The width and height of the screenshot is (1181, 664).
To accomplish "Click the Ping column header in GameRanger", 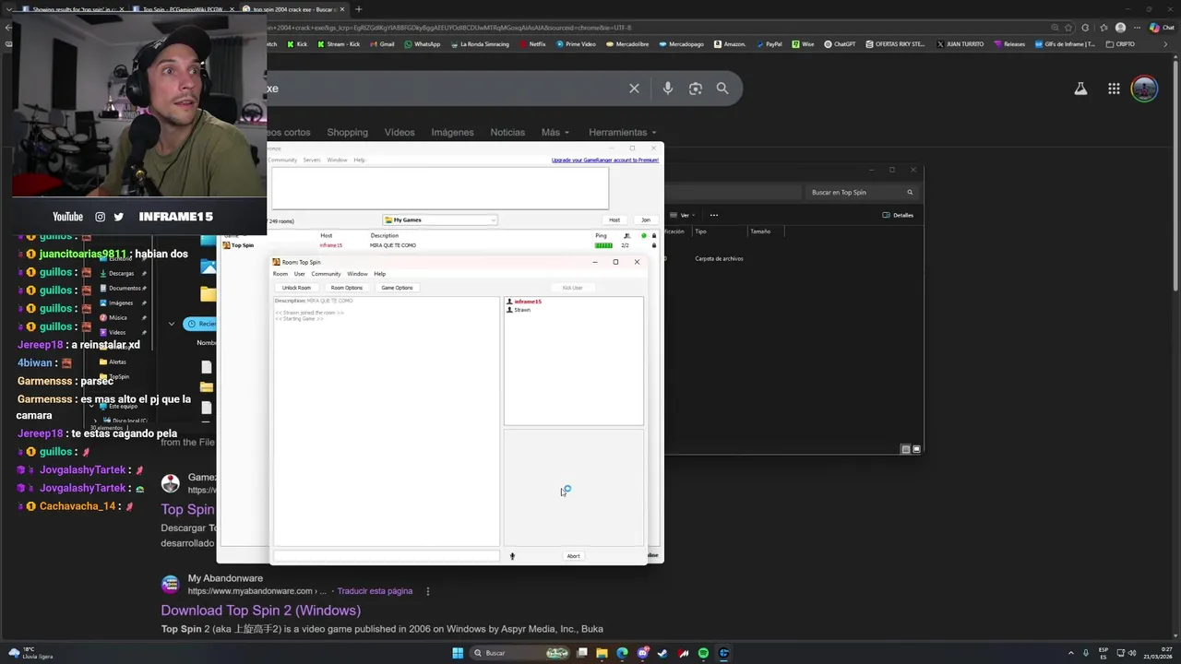I will tap(601, 235).
